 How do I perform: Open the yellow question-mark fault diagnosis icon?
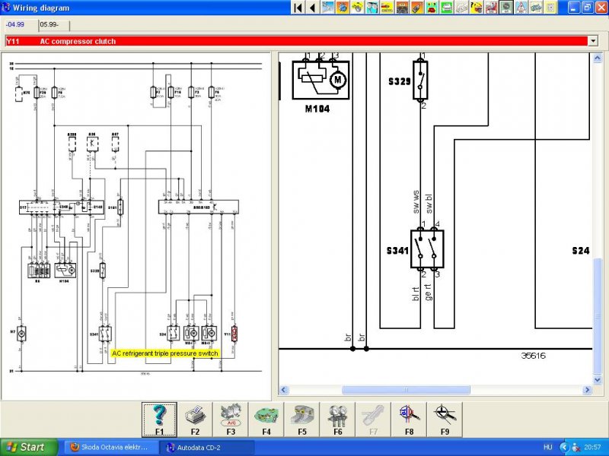tap(477, 8)
